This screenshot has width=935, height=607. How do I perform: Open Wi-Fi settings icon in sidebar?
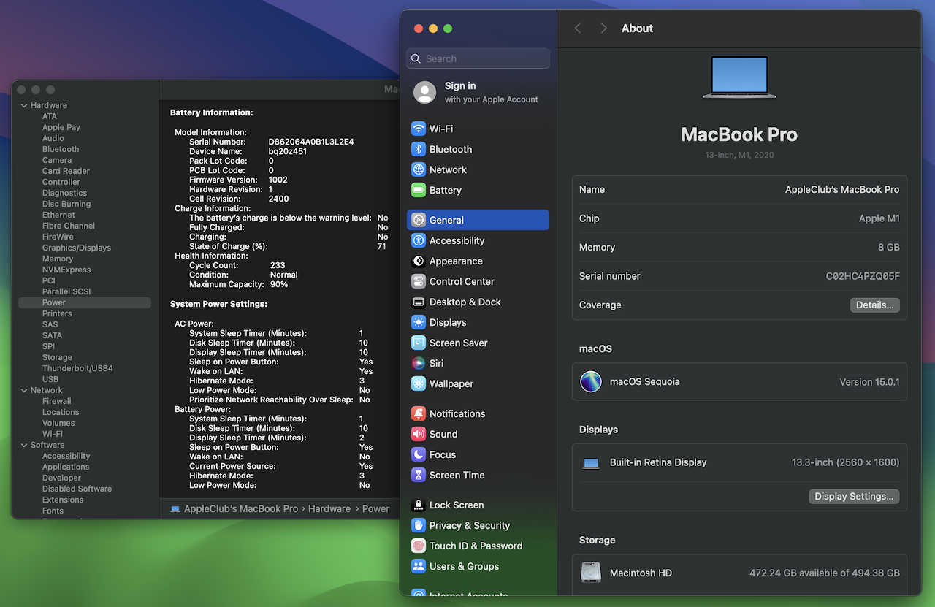pyautogui.click(x=419, y=129)
